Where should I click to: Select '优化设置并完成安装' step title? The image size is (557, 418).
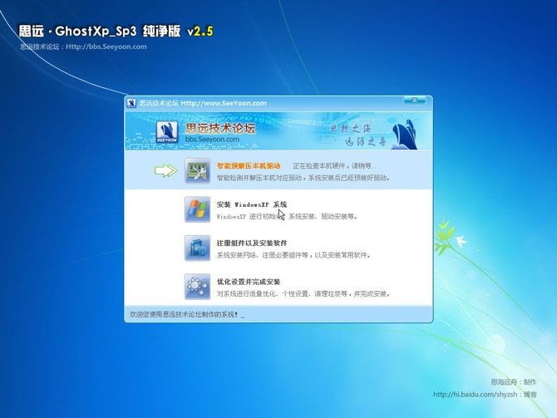point(249,282)
